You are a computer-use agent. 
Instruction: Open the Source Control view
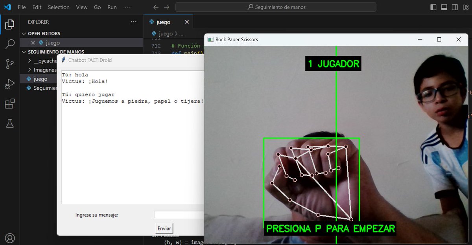click(10, 64)
